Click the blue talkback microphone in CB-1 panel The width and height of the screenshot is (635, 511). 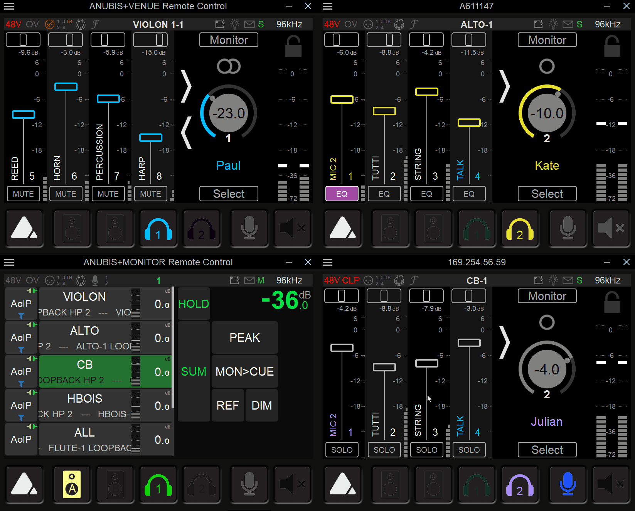coord(567,485)
